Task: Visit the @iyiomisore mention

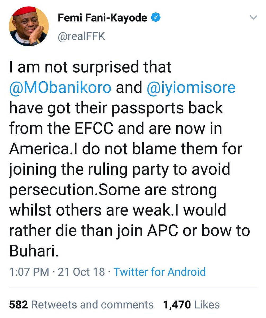Action: point(190,88)
